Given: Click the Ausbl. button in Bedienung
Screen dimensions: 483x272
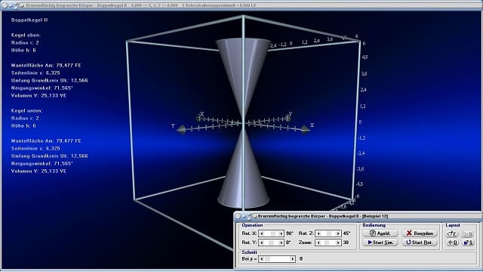Looking at the screenshot, I should click(380, 233).
